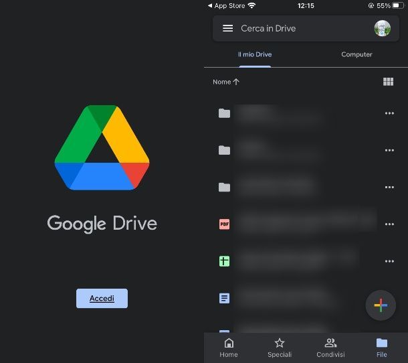Open more options for second folder

[389, 150]
